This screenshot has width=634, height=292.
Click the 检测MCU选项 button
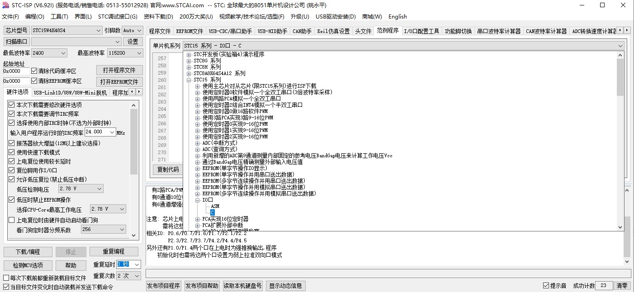click(28, 265)
